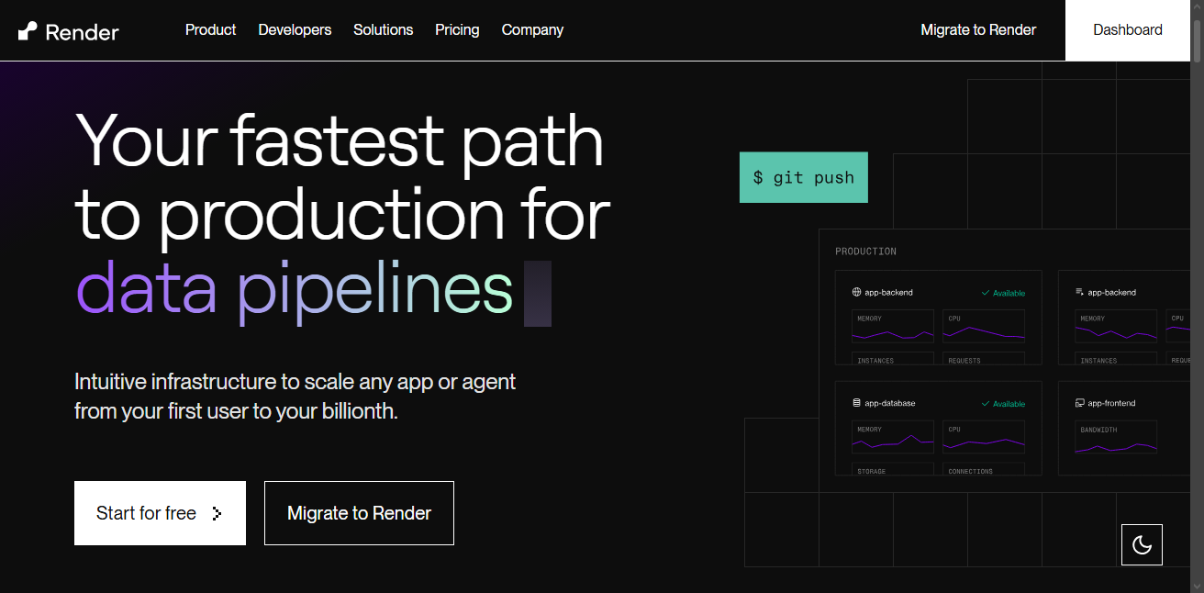Open the Solutions menu
1204x593 pixels.
[x=383, y=30]
